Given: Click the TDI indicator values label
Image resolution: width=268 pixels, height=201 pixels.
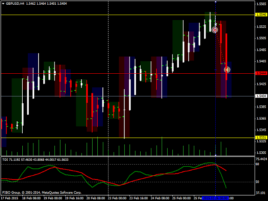Looking at the screenshot, I should 36,160.
